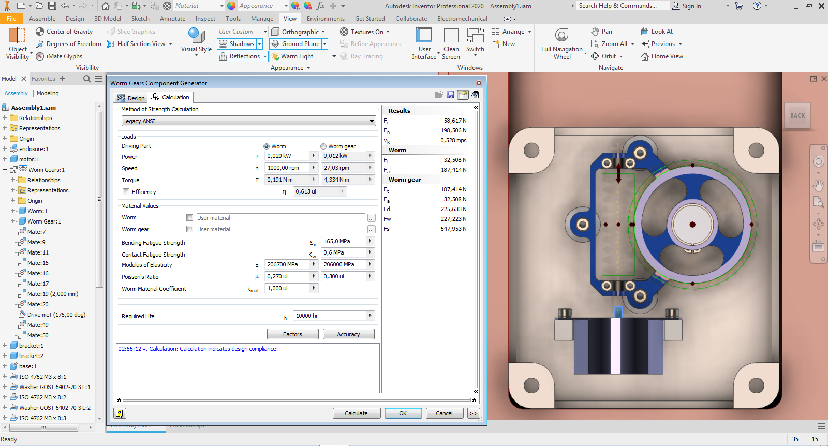Click Previous view tool

658,44
